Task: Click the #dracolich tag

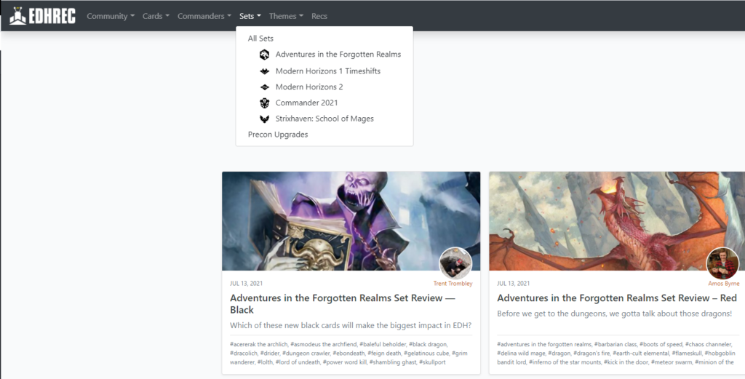Action: (x=244, y=354)
